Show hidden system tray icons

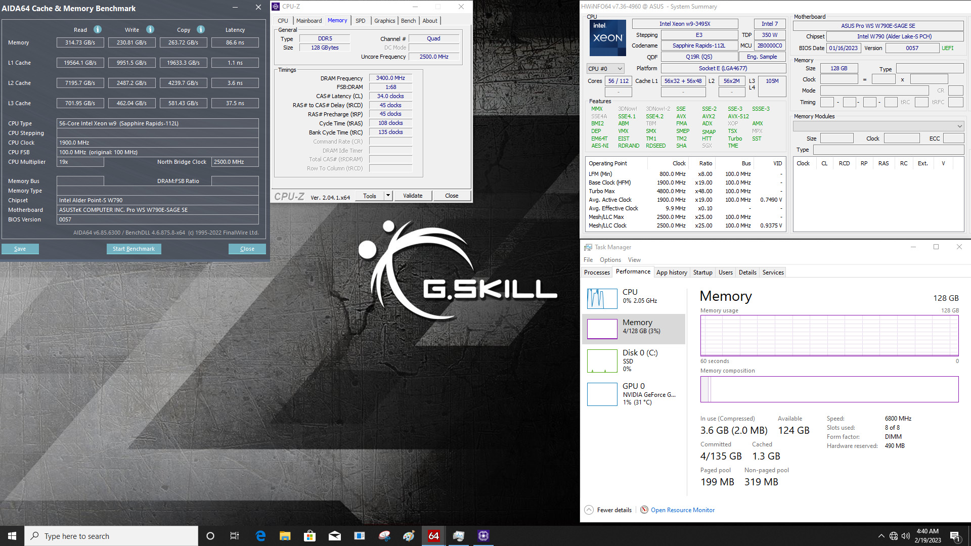[x=881, y=536]
